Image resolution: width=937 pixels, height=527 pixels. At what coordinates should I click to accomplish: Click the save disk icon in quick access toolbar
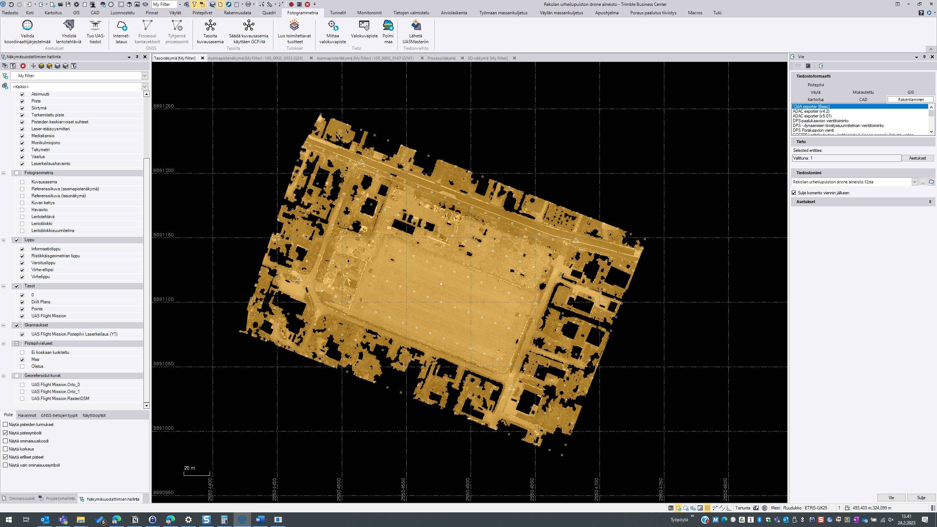tap(68, 4)
